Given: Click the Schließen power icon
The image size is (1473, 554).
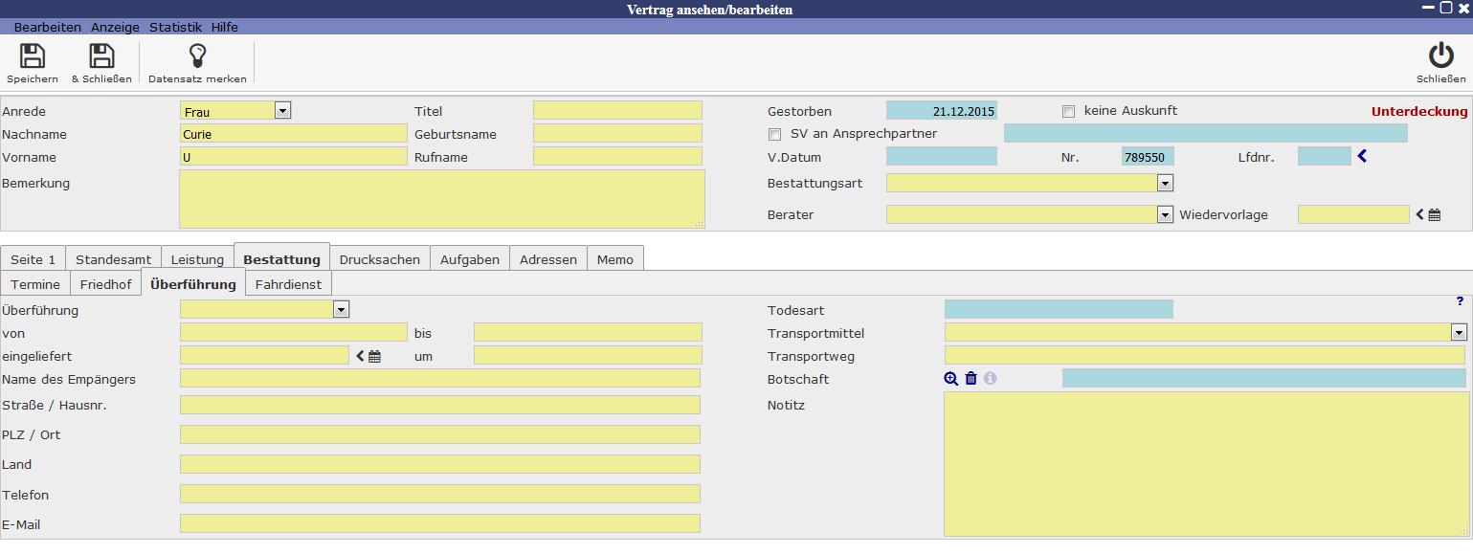Looking at the screenshot, I should (1440, 56).
